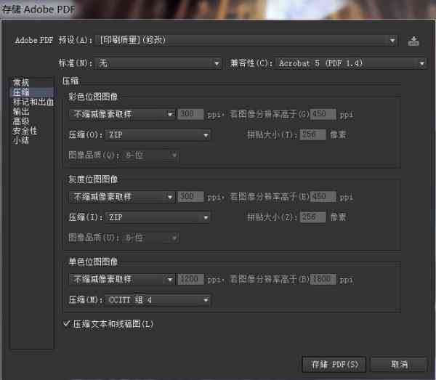Open 压缩(O) ZIP dropdown for color images
436x380 pixels.
coord(158,135)
